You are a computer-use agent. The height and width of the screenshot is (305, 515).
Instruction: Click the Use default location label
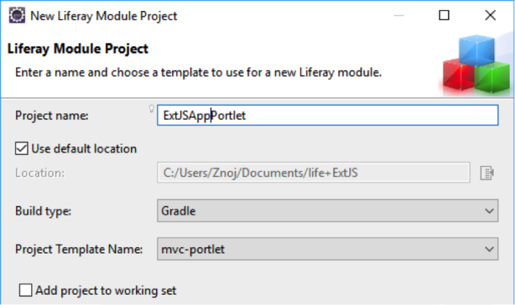[84, 149]
